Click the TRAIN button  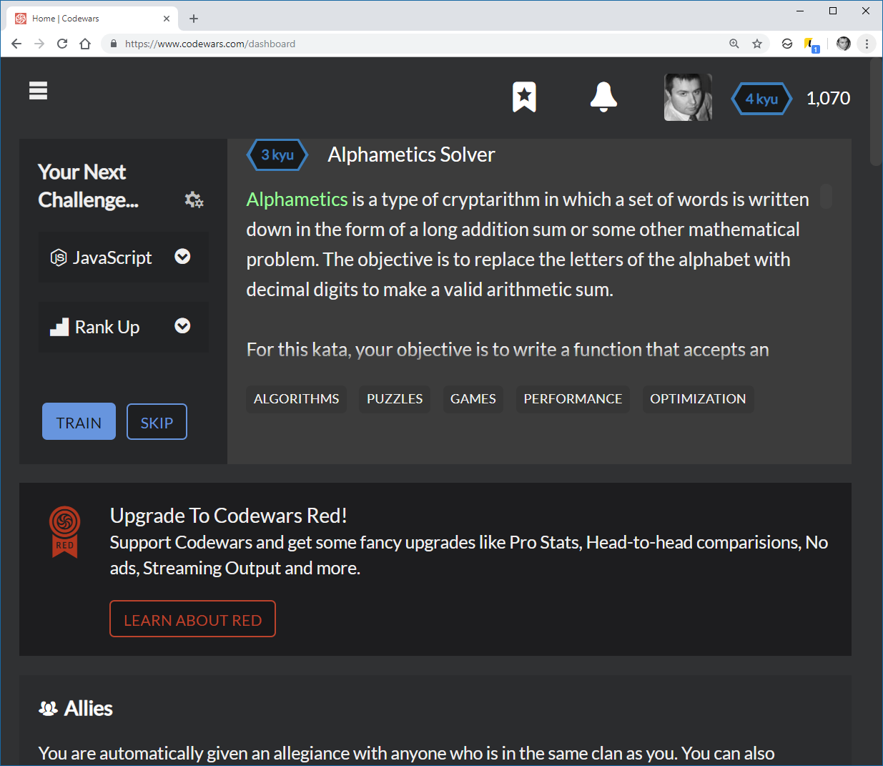(79, 422)
